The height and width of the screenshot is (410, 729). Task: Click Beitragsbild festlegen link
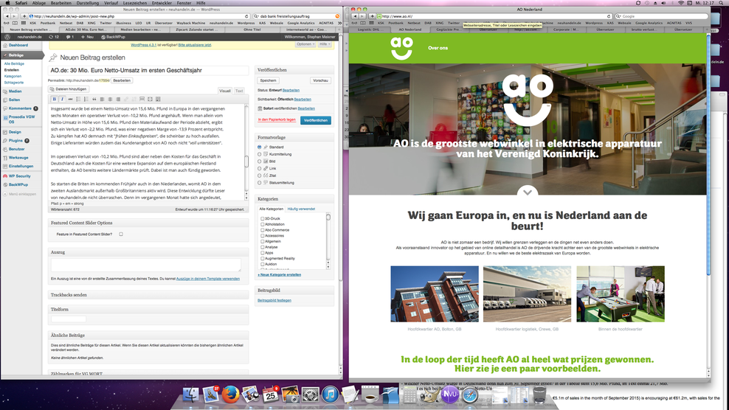(x=274, y=300)
